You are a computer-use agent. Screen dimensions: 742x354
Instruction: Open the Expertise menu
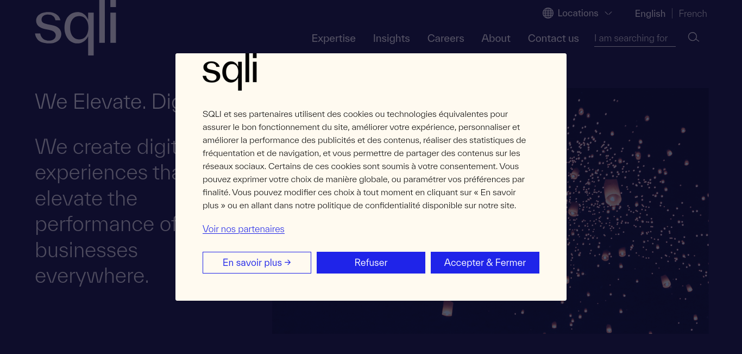click(334, 38)
